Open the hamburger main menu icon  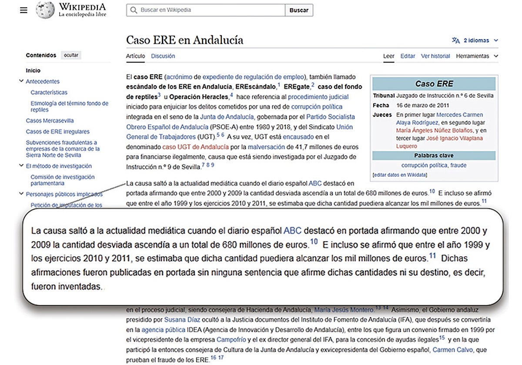point(23,10)
